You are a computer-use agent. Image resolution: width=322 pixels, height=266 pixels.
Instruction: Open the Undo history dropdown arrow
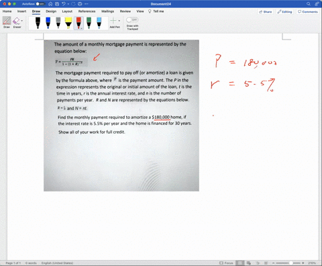(x=68, y=4)
